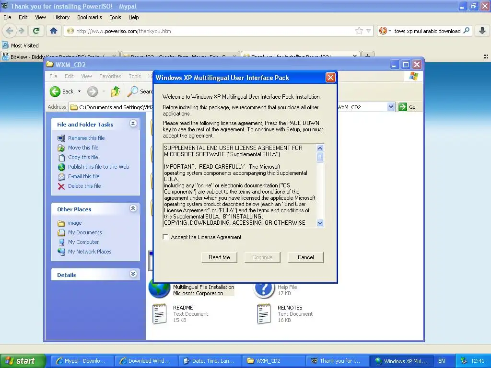
Task: Open My Computer in Other Places
Action: pyautogui.click(x=83, y=242)
